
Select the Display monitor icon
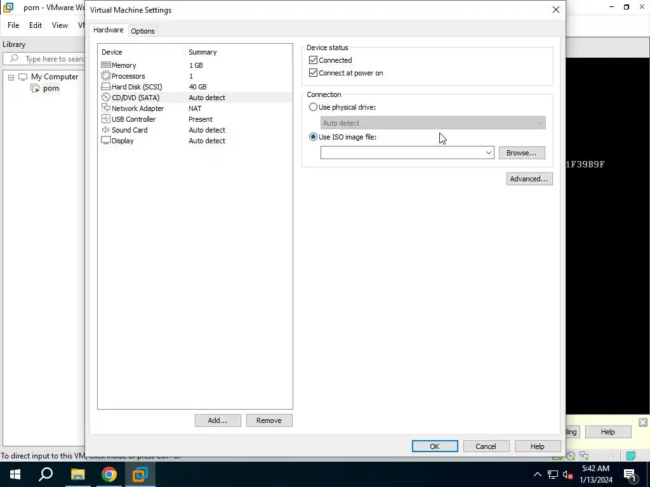[x=106, y=140]
